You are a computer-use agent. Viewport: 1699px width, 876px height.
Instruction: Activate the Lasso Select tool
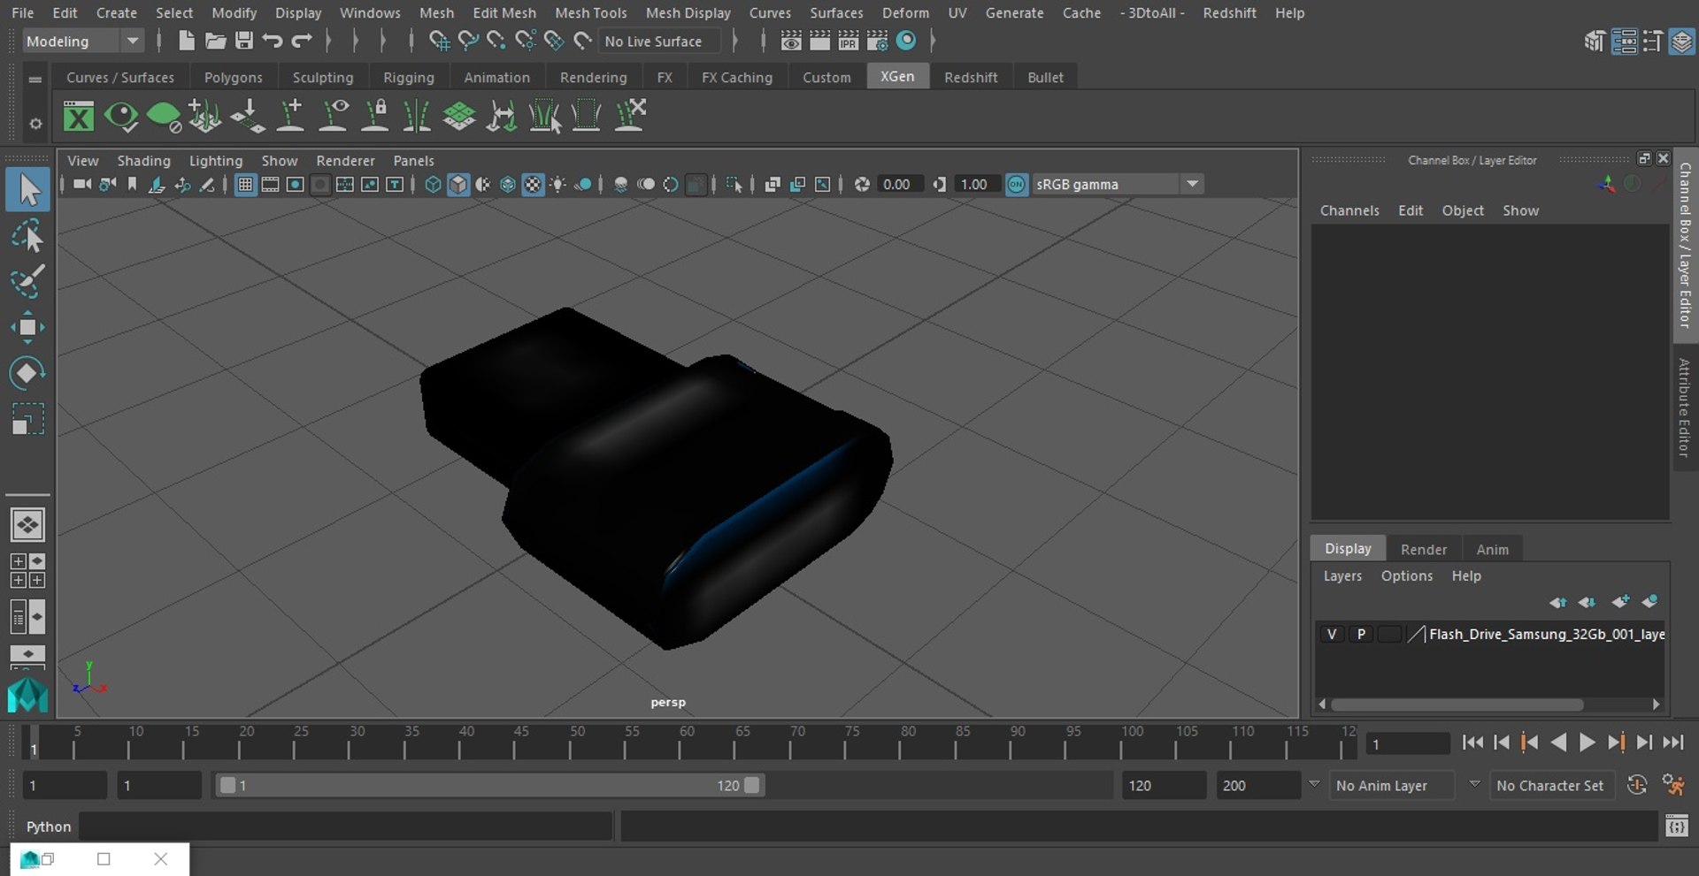coord(28,236)
